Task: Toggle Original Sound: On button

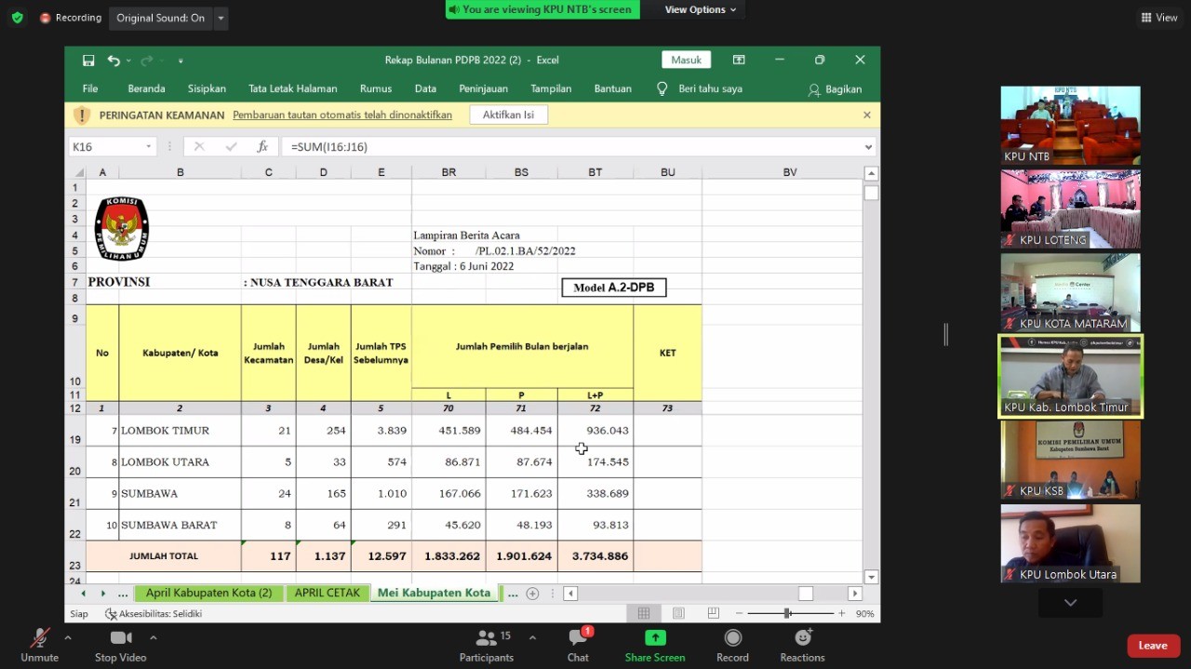Action: (160, 18)
